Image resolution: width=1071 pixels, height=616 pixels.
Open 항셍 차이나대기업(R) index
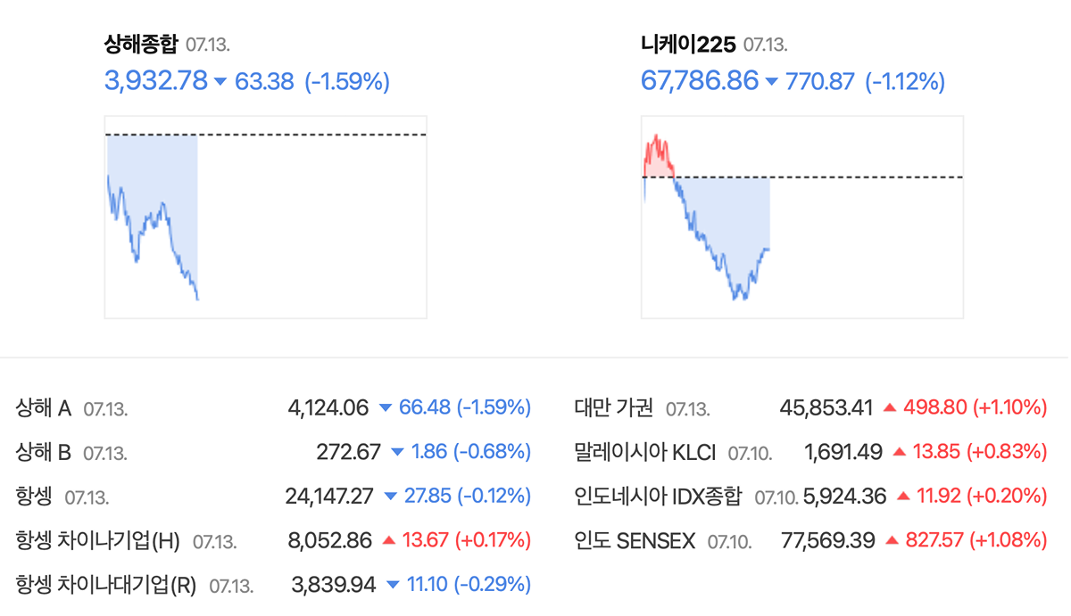click(x=106, y=584)
